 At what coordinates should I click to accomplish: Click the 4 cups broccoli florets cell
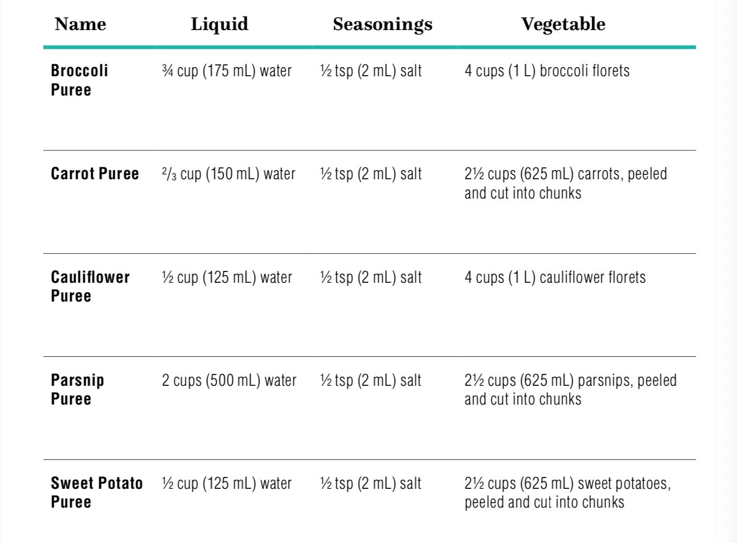click(547, 71)
